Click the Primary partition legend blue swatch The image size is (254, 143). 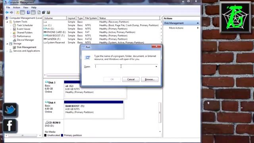click(62, 135)
